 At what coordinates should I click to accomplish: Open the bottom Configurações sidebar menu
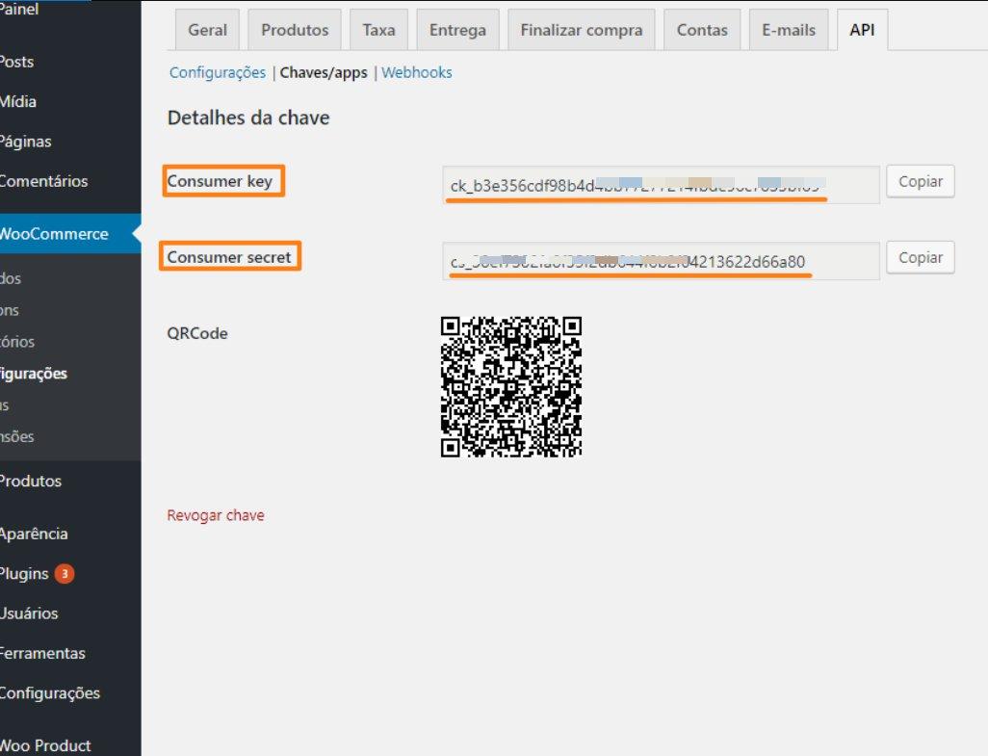(49, 693)
